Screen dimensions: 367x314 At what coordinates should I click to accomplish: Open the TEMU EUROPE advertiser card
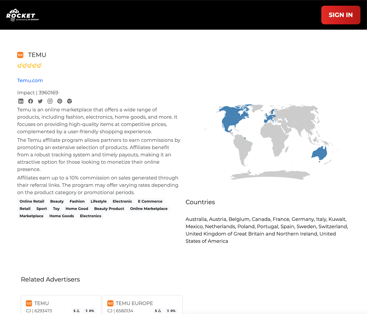(142, 305)
